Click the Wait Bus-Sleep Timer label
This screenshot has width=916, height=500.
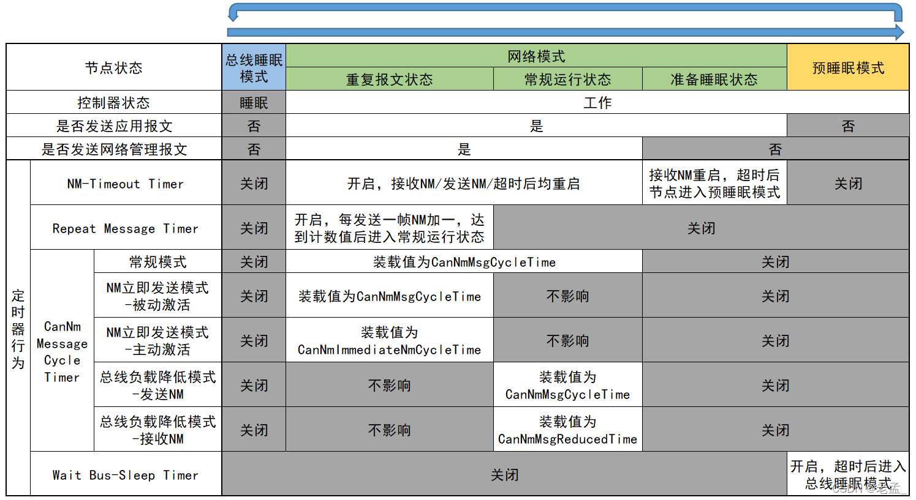click(x=125, y=475)
